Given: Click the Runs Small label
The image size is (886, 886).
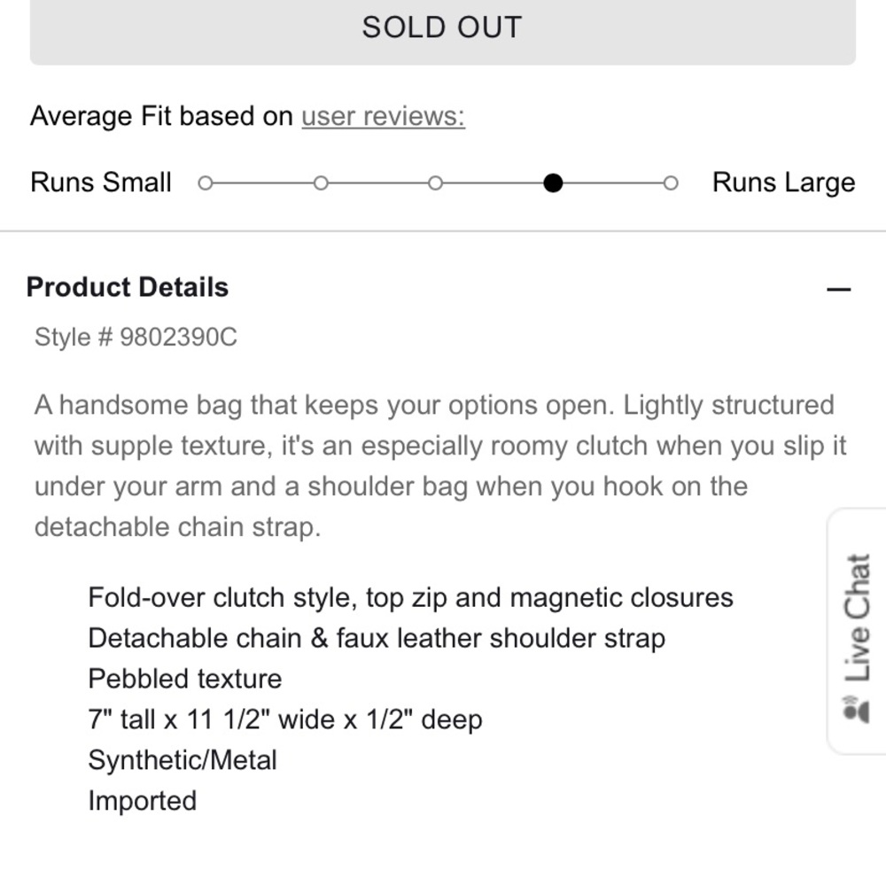Looking at the screenshot, I should [x=101, y=183].
